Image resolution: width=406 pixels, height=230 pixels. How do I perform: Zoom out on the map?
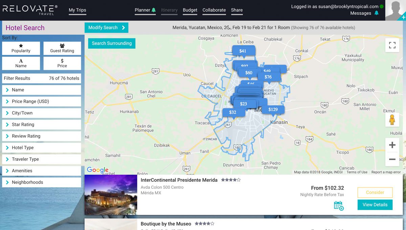[392, 159]
